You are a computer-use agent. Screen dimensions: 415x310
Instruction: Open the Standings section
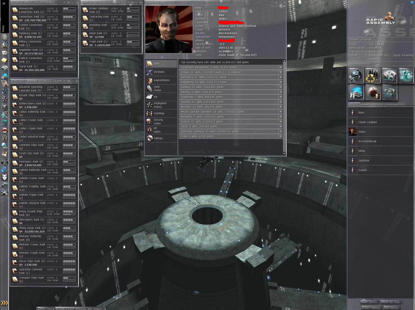[161, 113]
